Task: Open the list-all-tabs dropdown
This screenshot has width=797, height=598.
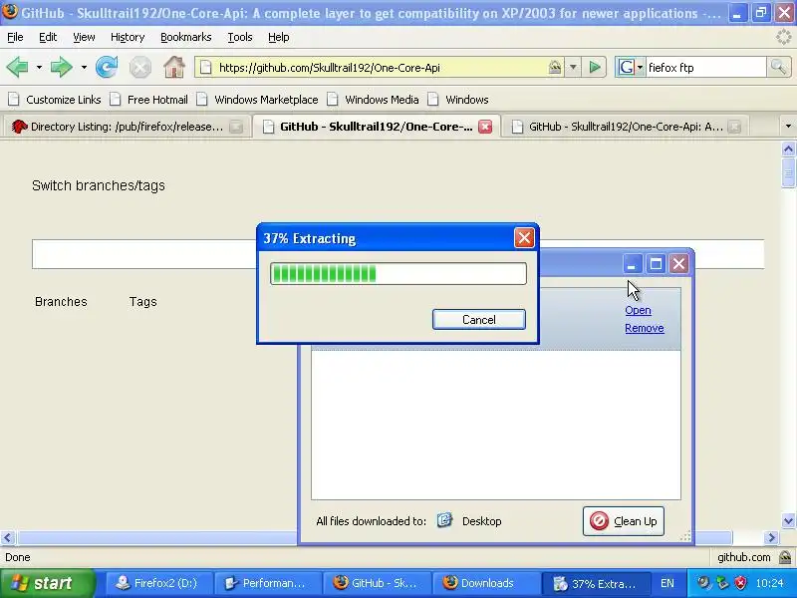Action: (x=788, y=127)
